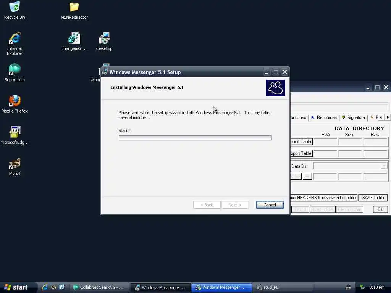Minimize the Windows Messenger Setup window
Screen dimensions: 391x293
[x=267, y=72]
